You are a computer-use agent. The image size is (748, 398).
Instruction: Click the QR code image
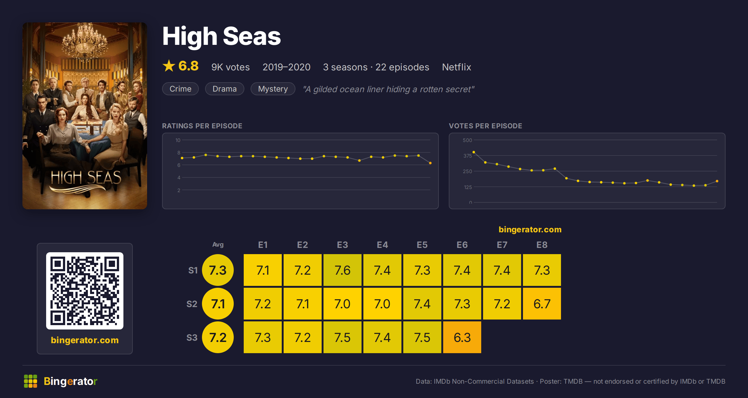click(85, 291)
